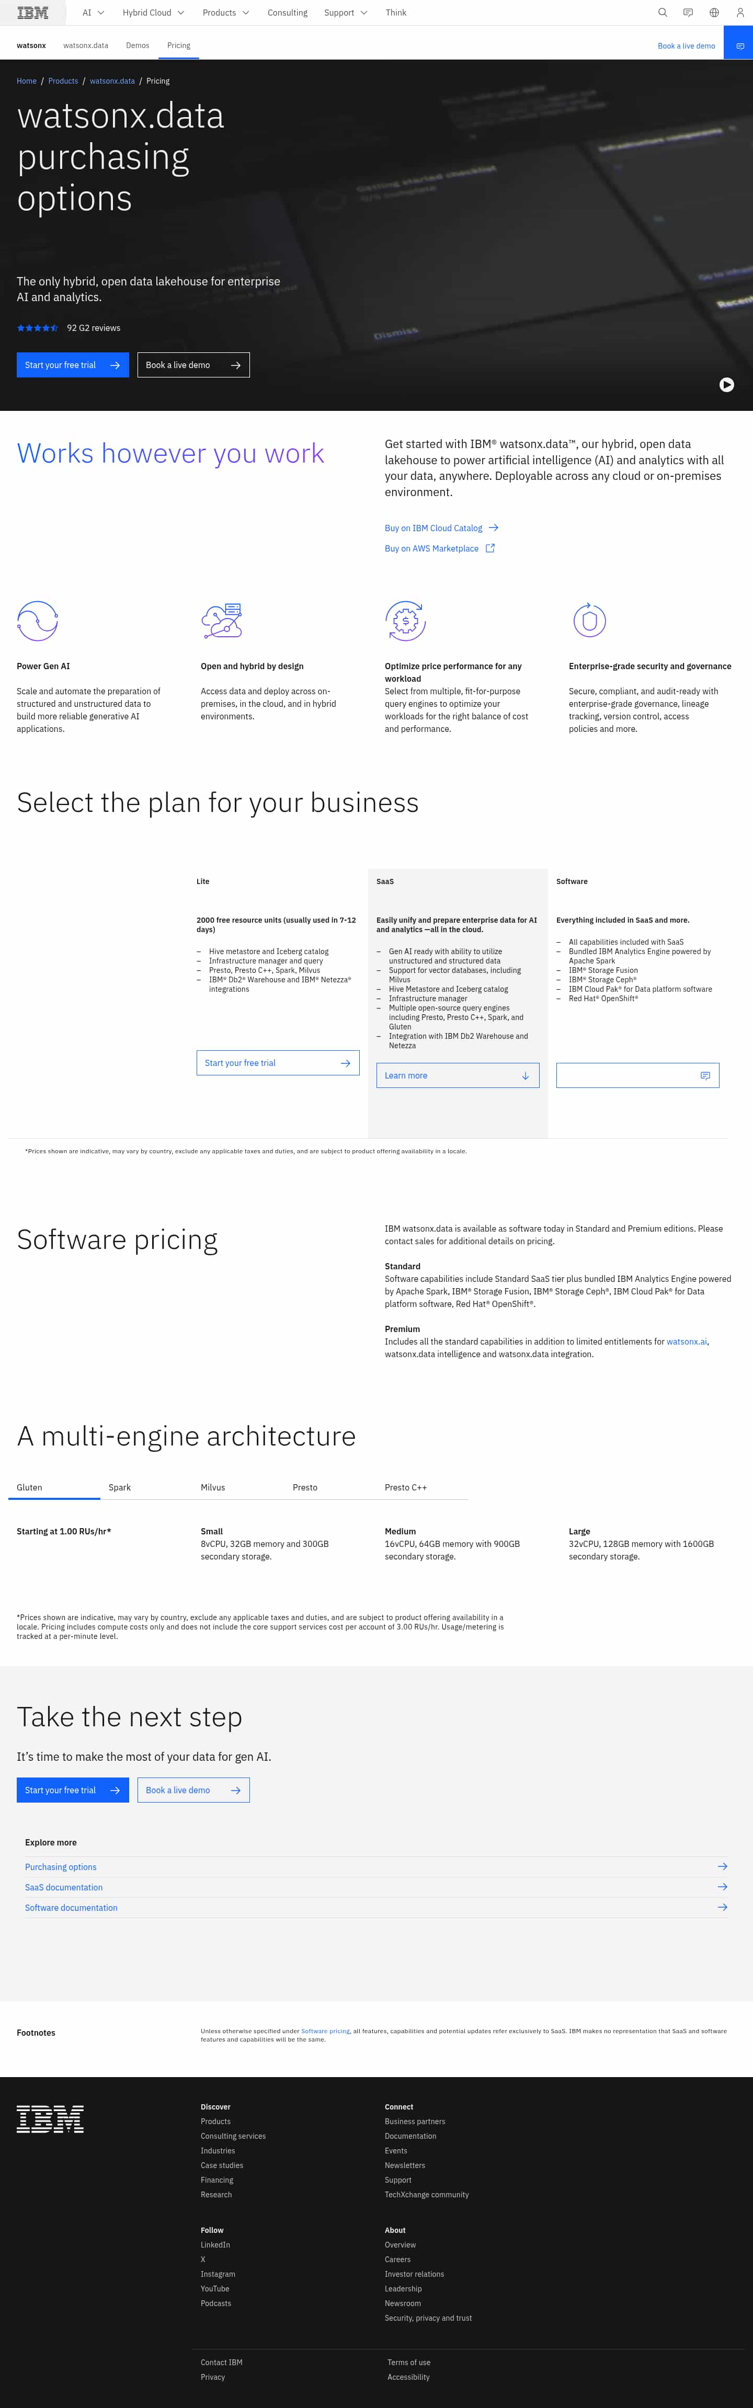Click the IBM logo in header
Viewport: 753px width, 2408px height.
click(33, 13)
